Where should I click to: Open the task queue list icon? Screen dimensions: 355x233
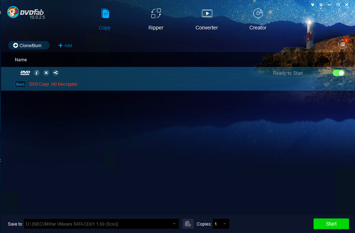point(343,44)
